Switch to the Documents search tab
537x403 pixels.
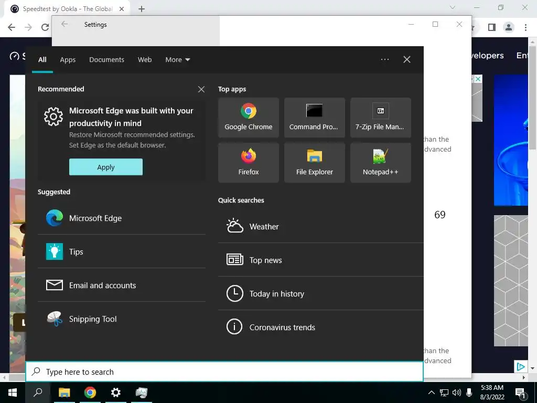[x=106, y=60]
